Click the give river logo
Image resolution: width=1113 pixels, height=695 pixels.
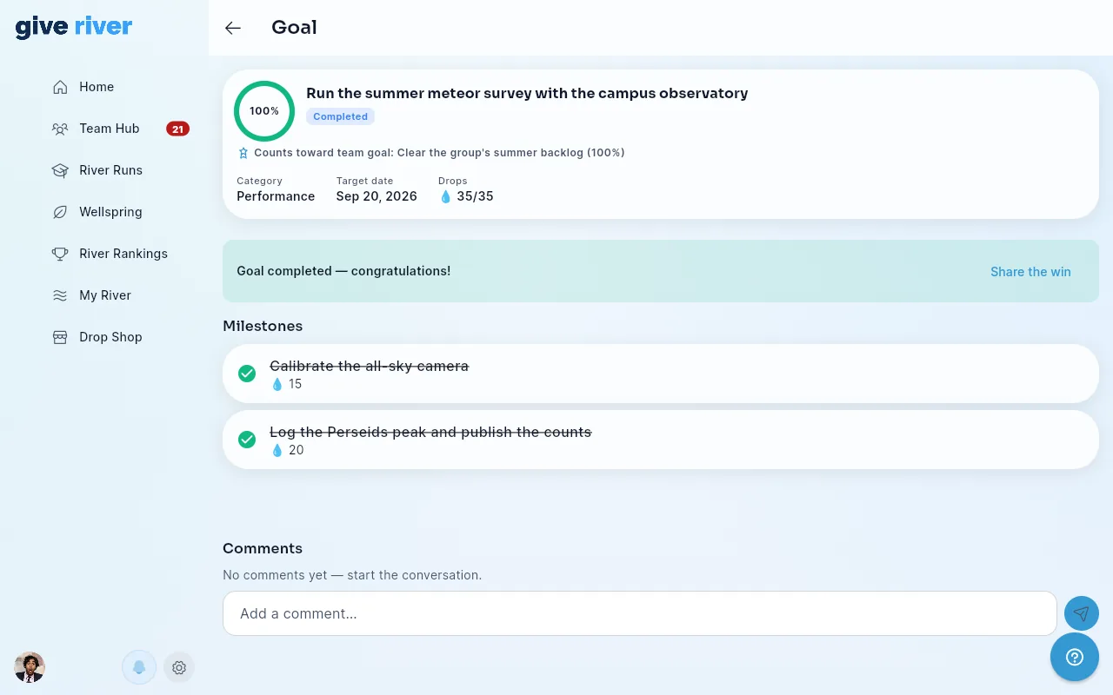tap(74, 28)
